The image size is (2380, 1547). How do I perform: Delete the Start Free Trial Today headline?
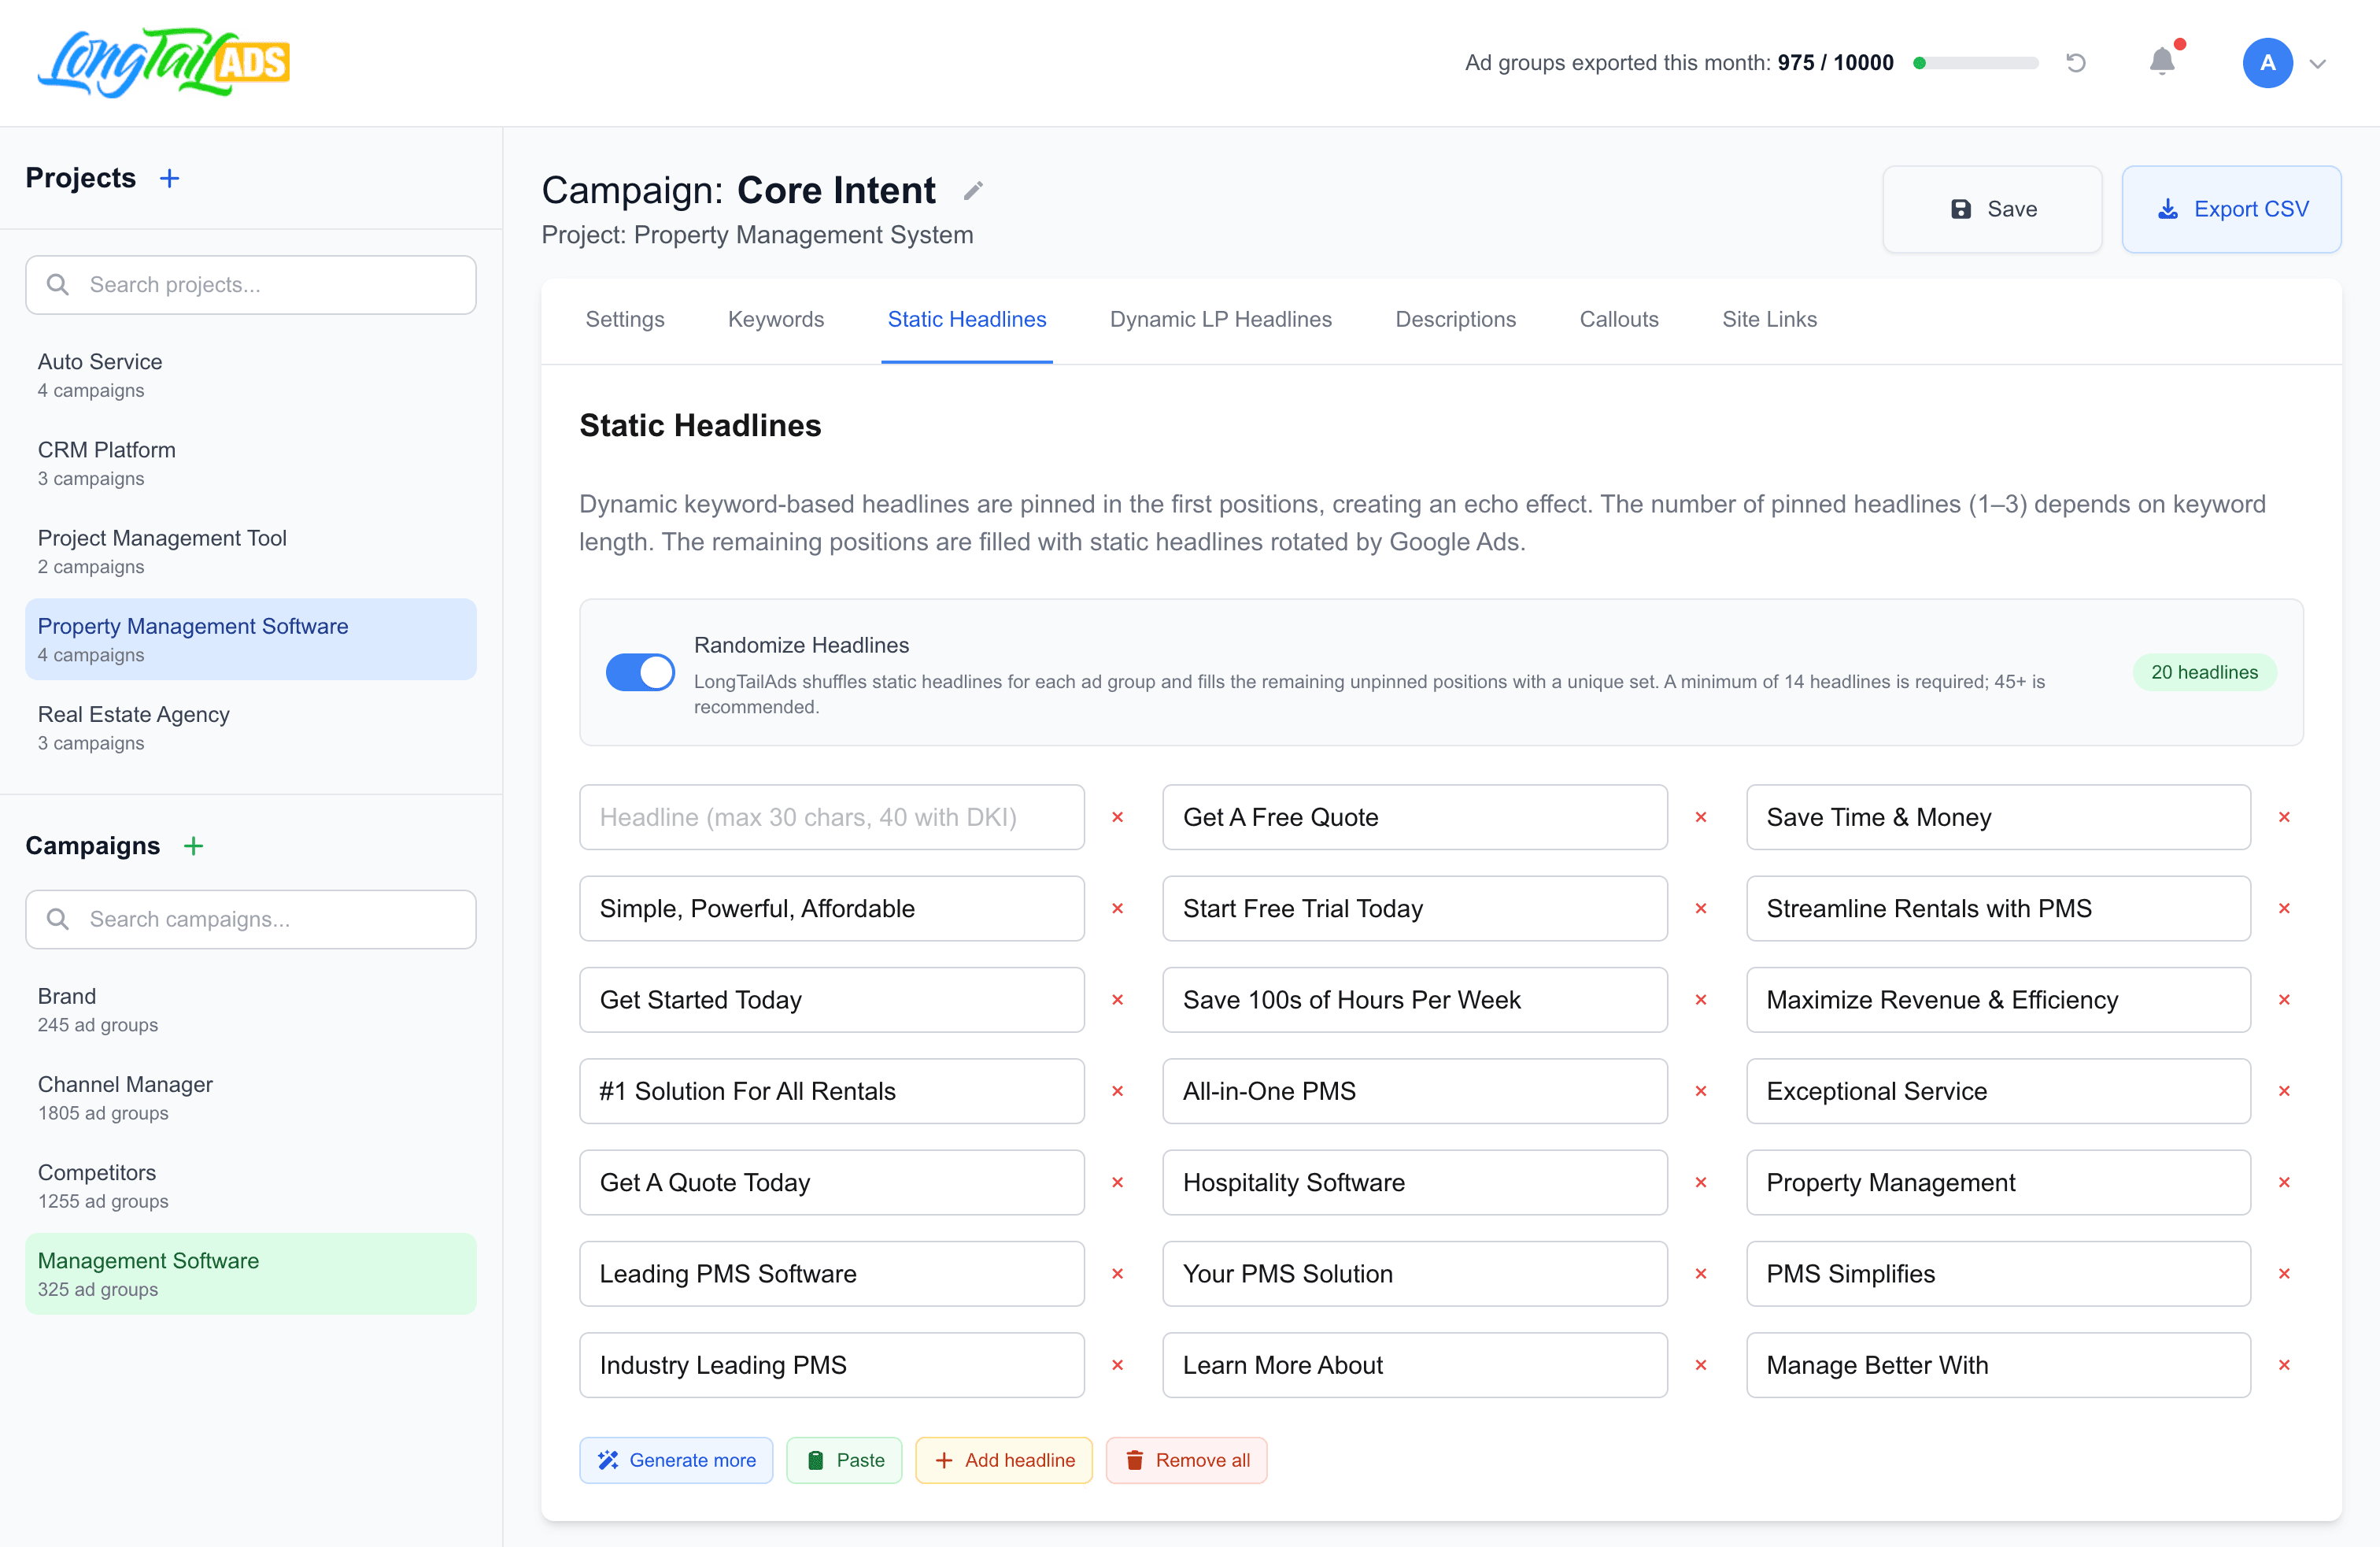(x=1701, y=908)
